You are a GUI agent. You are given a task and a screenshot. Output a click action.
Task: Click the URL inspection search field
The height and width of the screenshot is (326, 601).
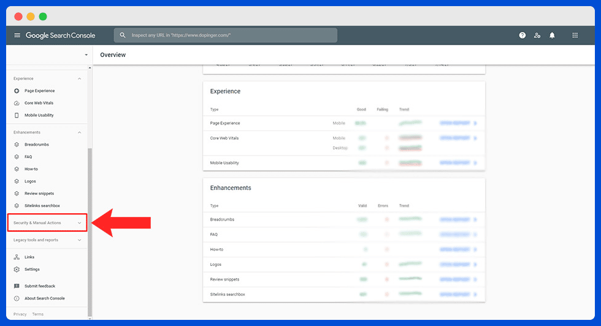[x=226, y=36]
